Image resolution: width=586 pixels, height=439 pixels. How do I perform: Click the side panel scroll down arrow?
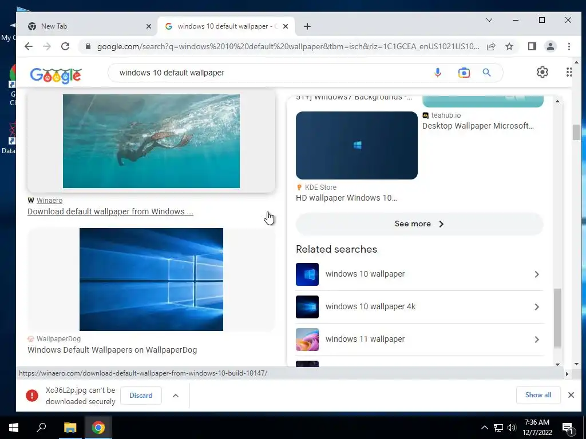click(557, 364)
